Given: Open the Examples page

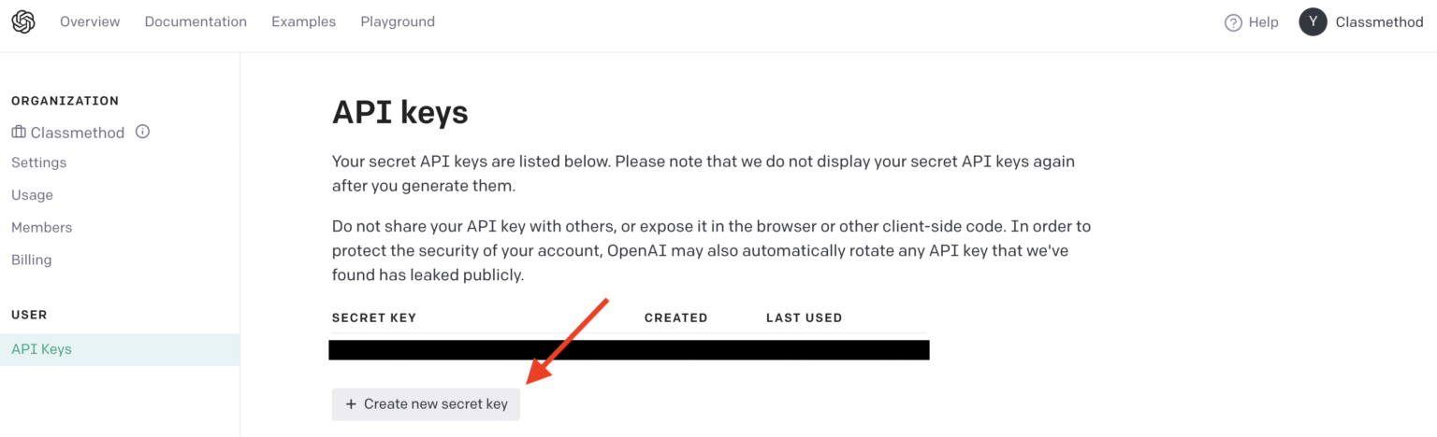Looking at the screenshot, I should [303, 21].
